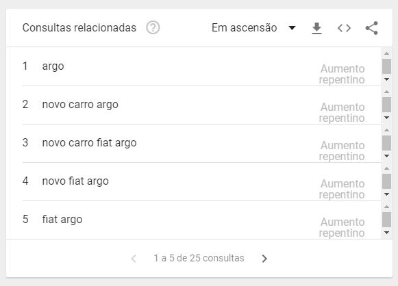Screen dimensions: 398x286
Task: Click the help question mark icon
Action: [153, 27]
